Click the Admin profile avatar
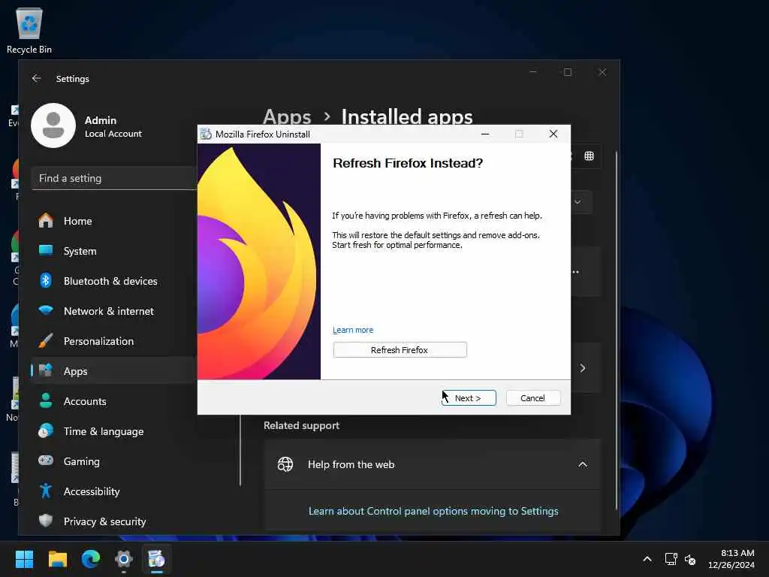The image size is (769, 577). (53, 125)
